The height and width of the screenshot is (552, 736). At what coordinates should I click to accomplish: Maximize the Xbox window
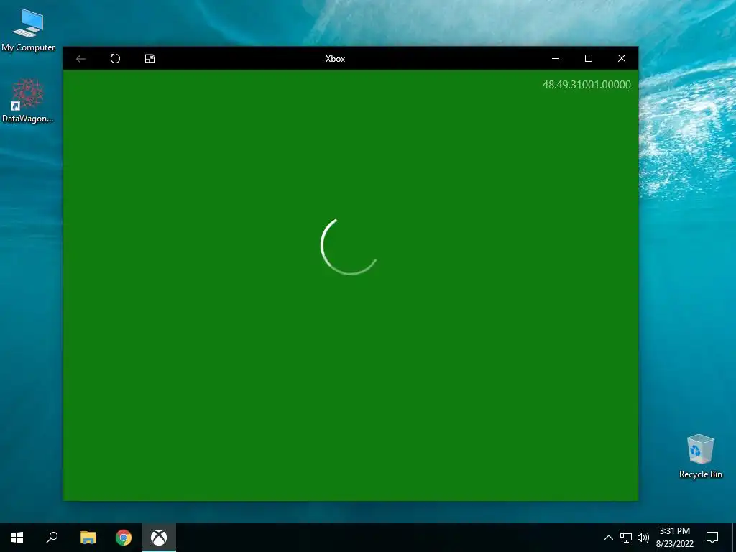tap(589, 59)
